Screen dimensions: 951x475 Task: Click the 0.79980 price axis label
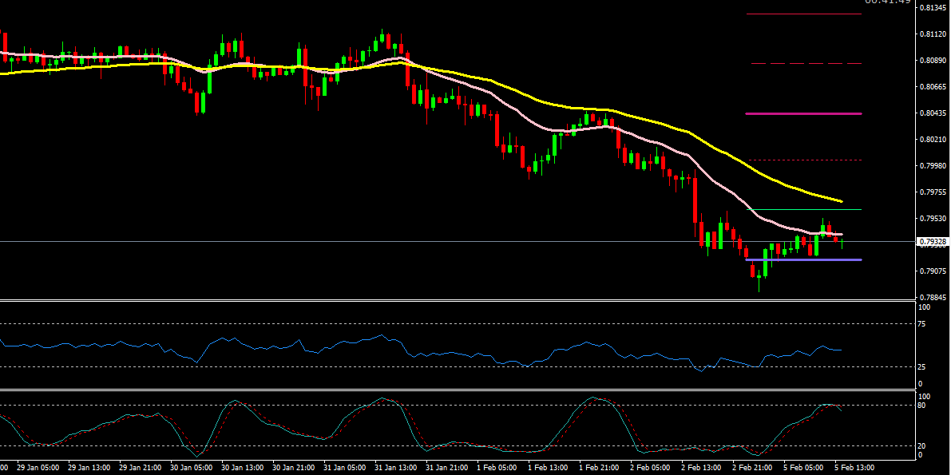point(933,165)
